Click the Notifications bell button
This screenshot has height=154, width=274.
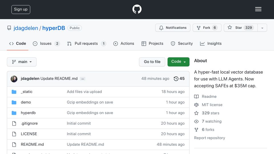click(173, 28)
